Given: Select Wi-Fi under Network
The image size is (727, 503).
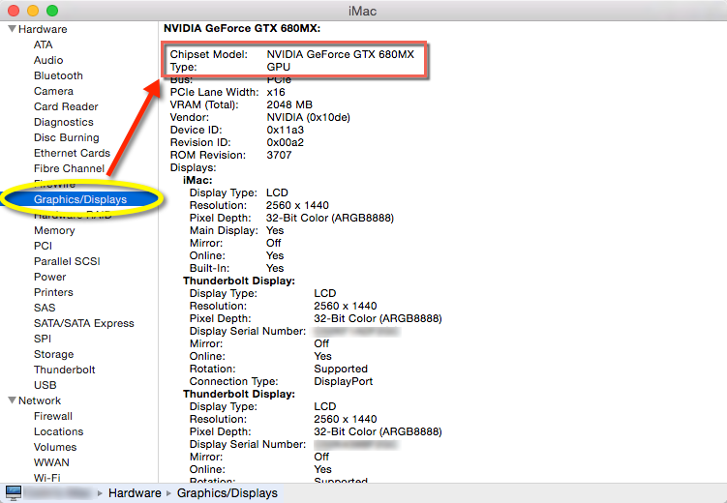Looking at the screenshot, I should coord(46,477).
